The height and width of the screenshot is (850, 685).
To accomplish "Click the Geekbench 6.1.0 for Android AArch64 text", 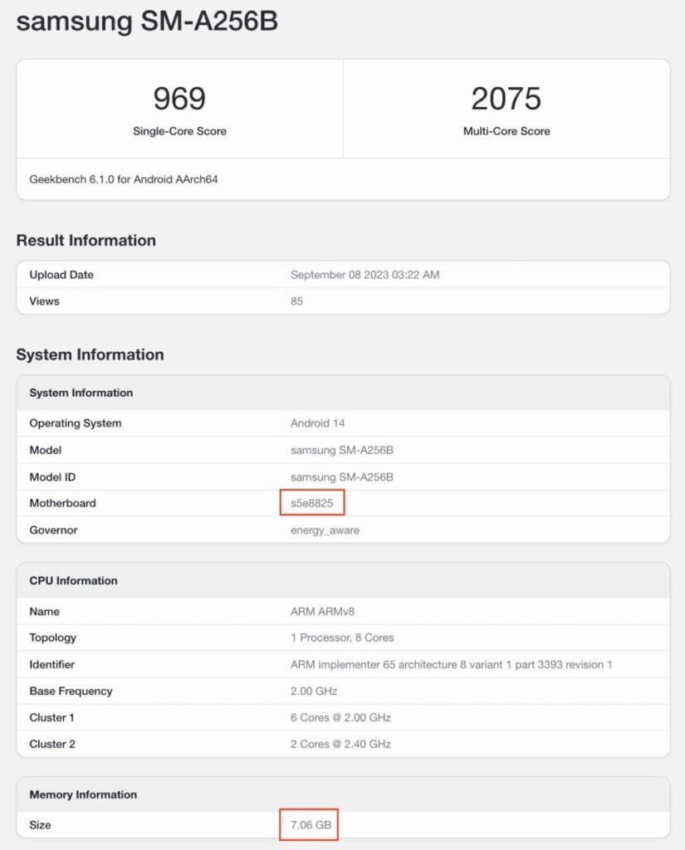I will pos(124,179).
